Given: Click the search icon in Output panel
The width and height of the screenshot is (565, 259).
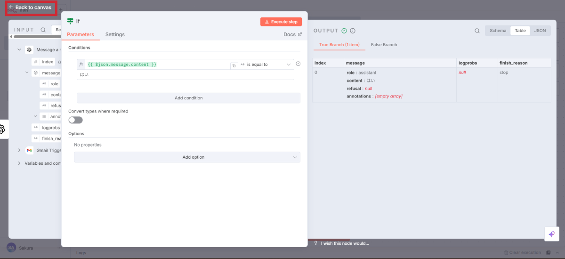Looking at the screenshot, I should pos(477,31).
